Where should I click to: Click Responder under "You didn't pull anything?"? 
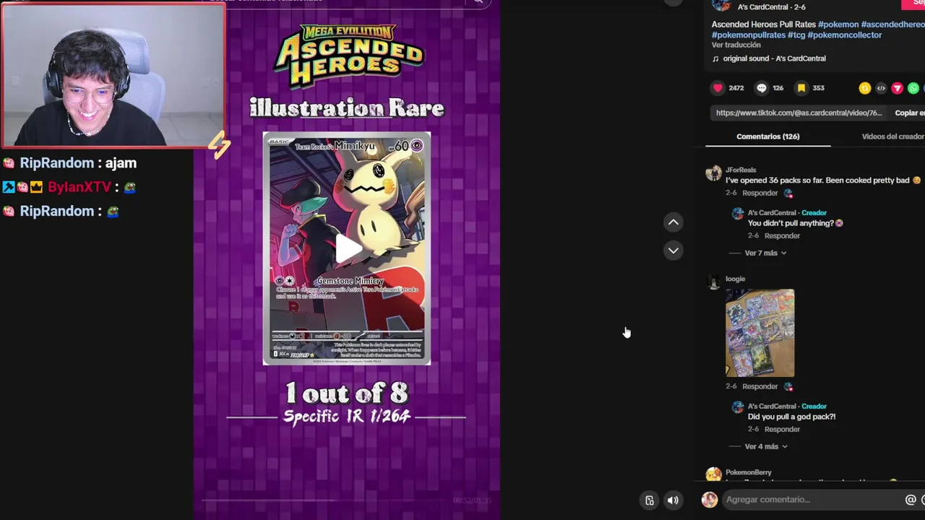pos(782,235)
